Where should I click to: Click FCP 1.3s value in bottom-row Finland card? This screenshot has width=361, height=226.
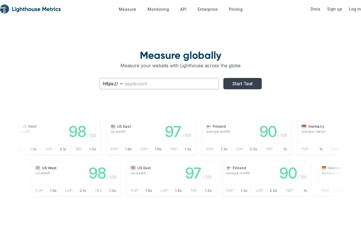pyautogui.click(x=244, y=190)
